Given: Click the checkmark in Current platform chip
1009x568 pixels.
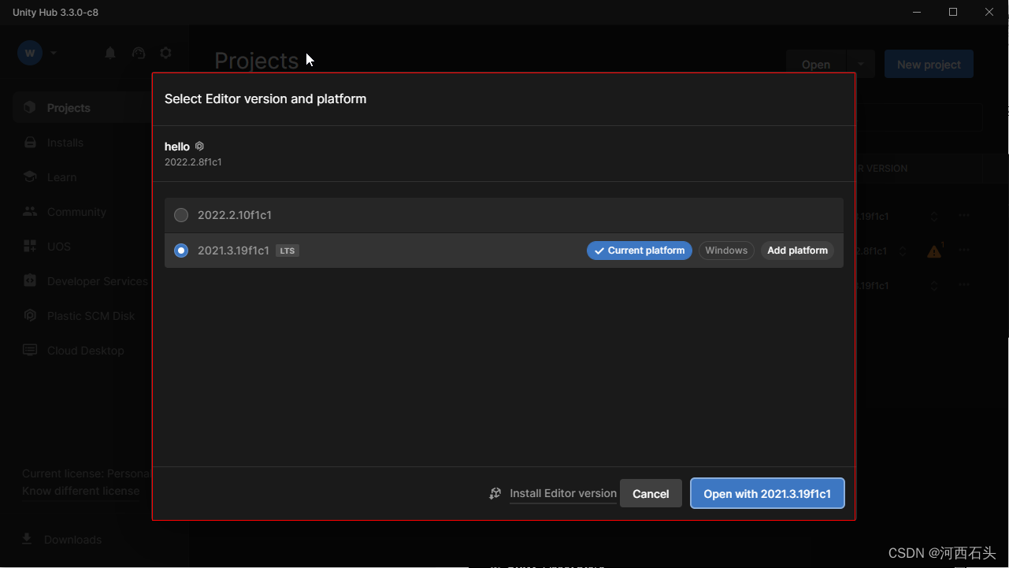Looking at the screenshot, I should (599, 251).
